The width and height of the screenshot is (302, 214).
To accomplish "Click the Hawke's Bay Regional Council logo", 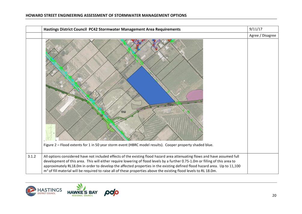I will pyautogui.click(x=82, y=190).
